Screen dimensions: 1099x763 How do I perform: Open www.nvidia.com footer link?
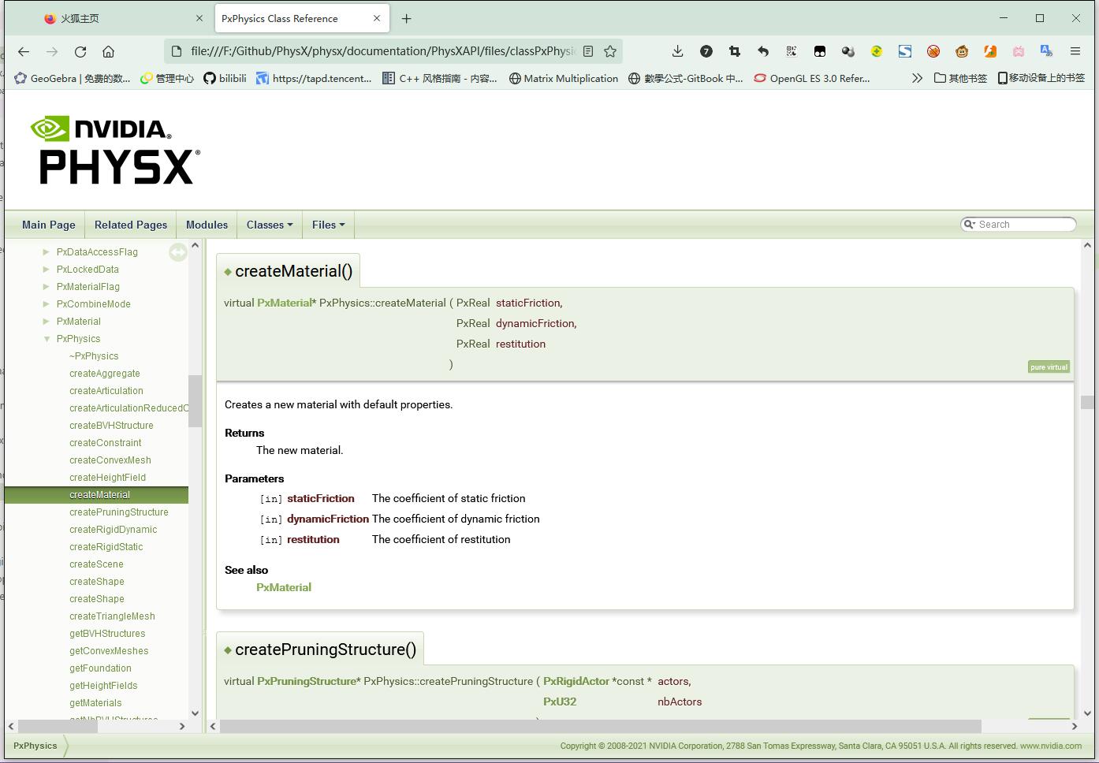[x=1051, y=746]
